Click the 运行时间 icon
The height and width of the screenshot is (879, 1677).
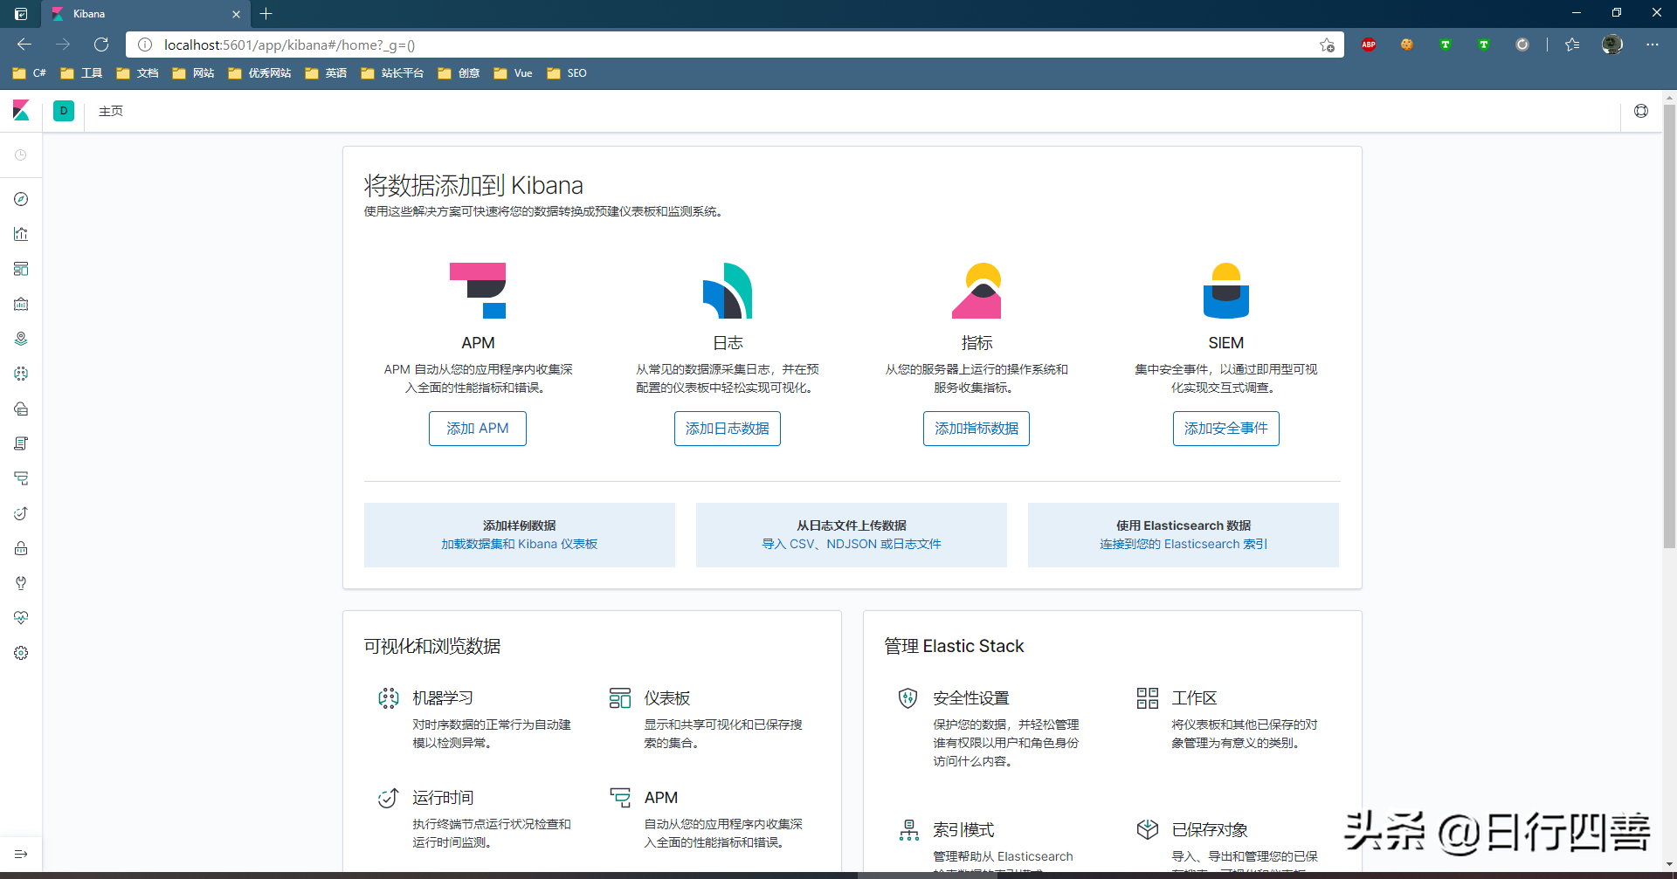388,798
